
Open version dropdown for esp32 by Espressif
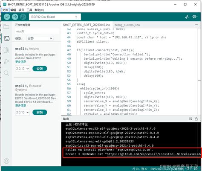point(23,112)
